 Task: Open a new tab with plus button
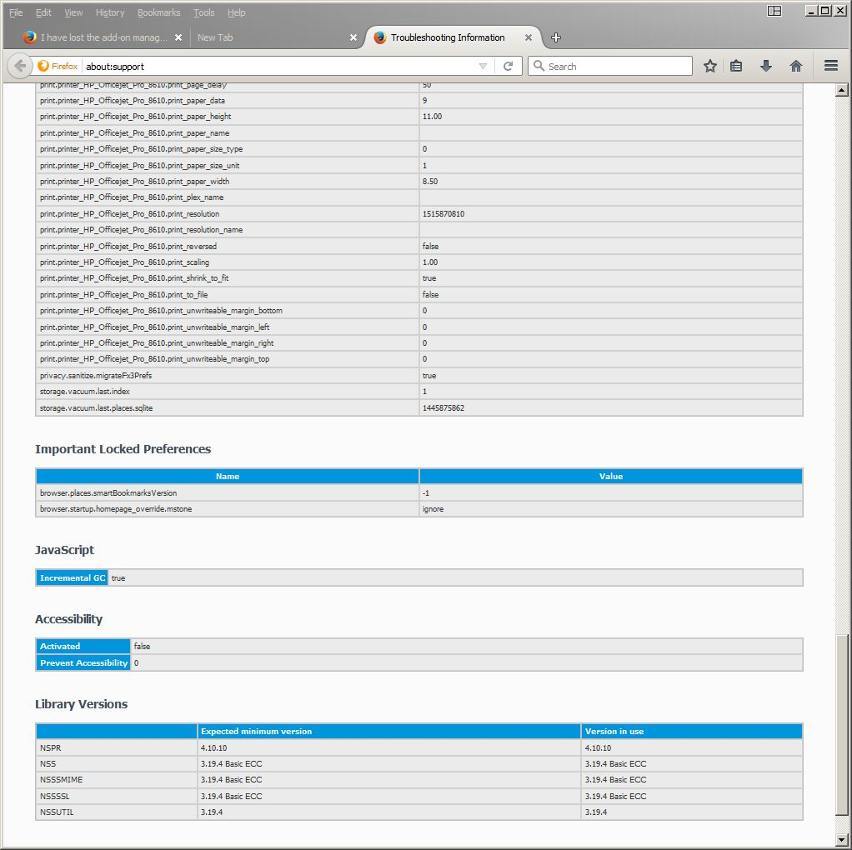pos(556,37)
